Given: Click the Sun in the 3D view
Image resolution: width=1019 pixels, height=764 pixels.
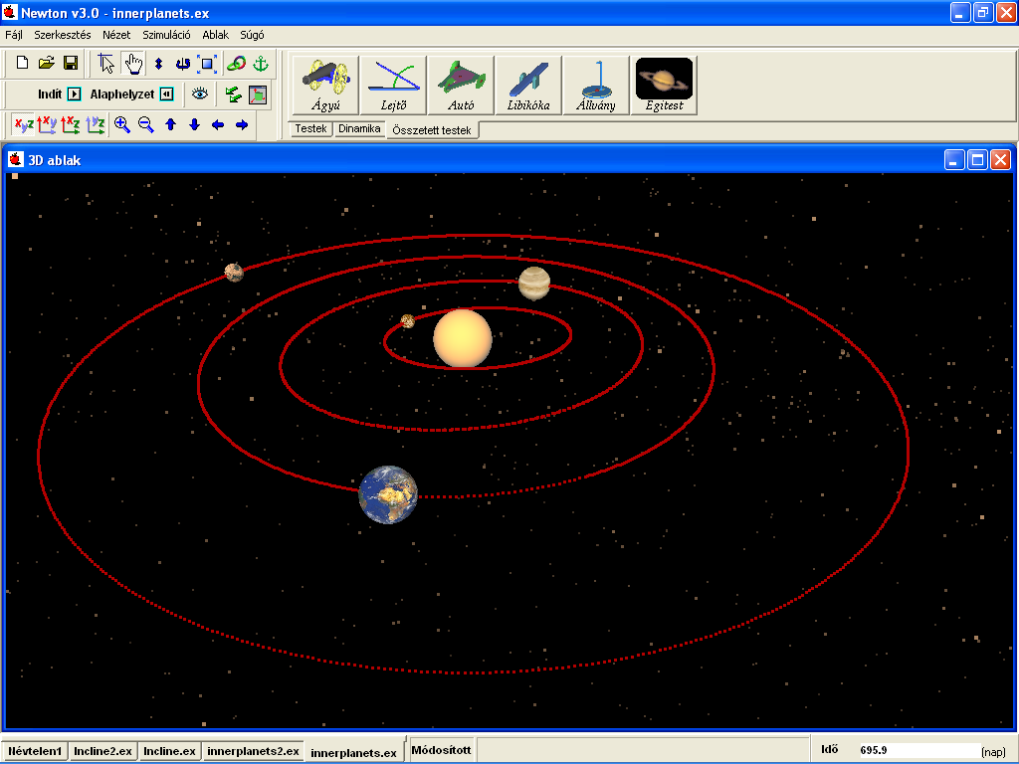Looking at the screenshot, I should click(463, 338).
